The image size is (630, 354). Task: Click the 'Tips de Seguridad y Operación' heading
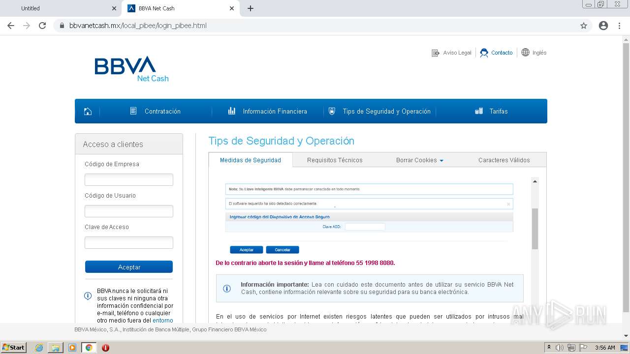pyautogui.click(x=282, y=141)
